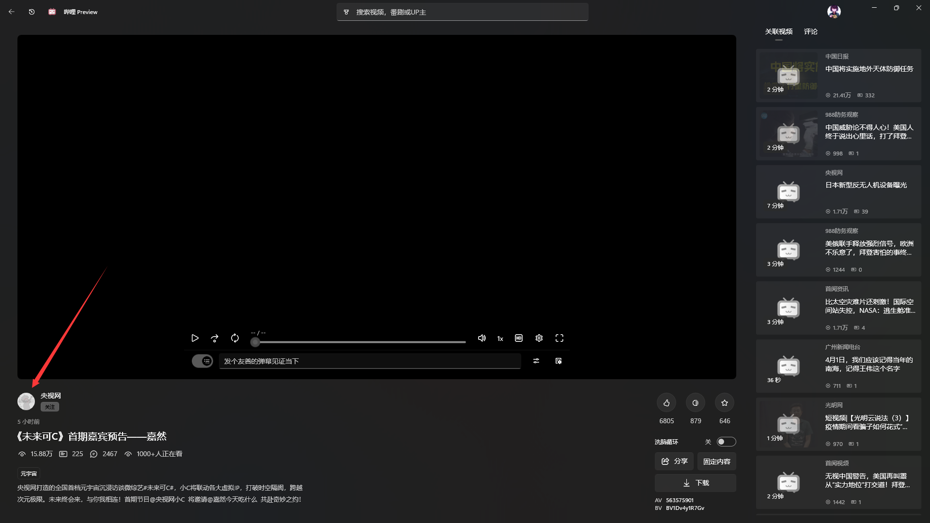Click the 元宇宙 tag
This screenshot has width=930, height=523.
pos(29,474)
